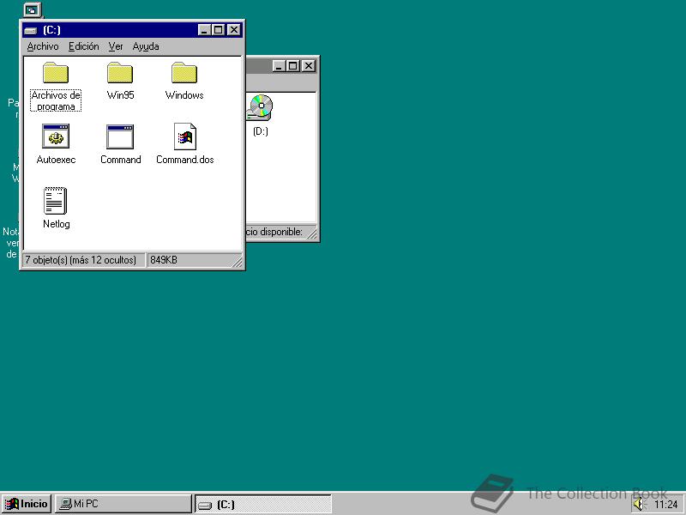Select the Netlog text file icon
Image resolution: width=686 pixels, height=515 pixels.
point(55,201)
